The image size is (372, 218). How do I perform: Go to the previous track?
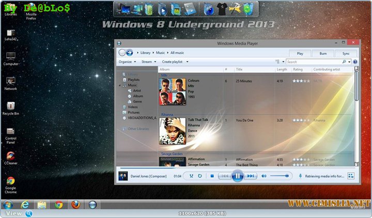[x=224, y=176]
